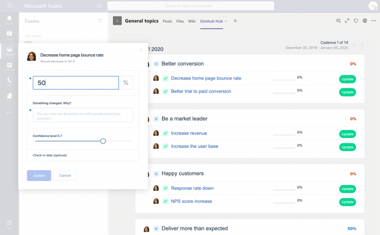Viewport: 380px width, 235px height.
Task: Open Decrease home page bounce rate link
Action: tap(206, 78)
